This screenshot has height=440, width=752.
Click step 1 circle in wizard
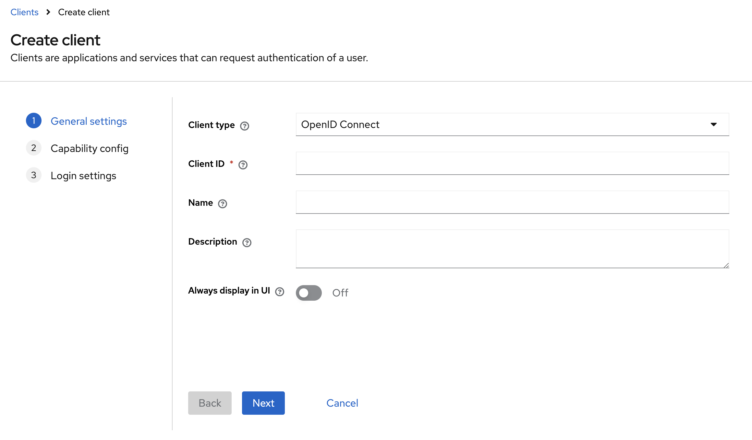pyautogui.click(x=34, y=121)
